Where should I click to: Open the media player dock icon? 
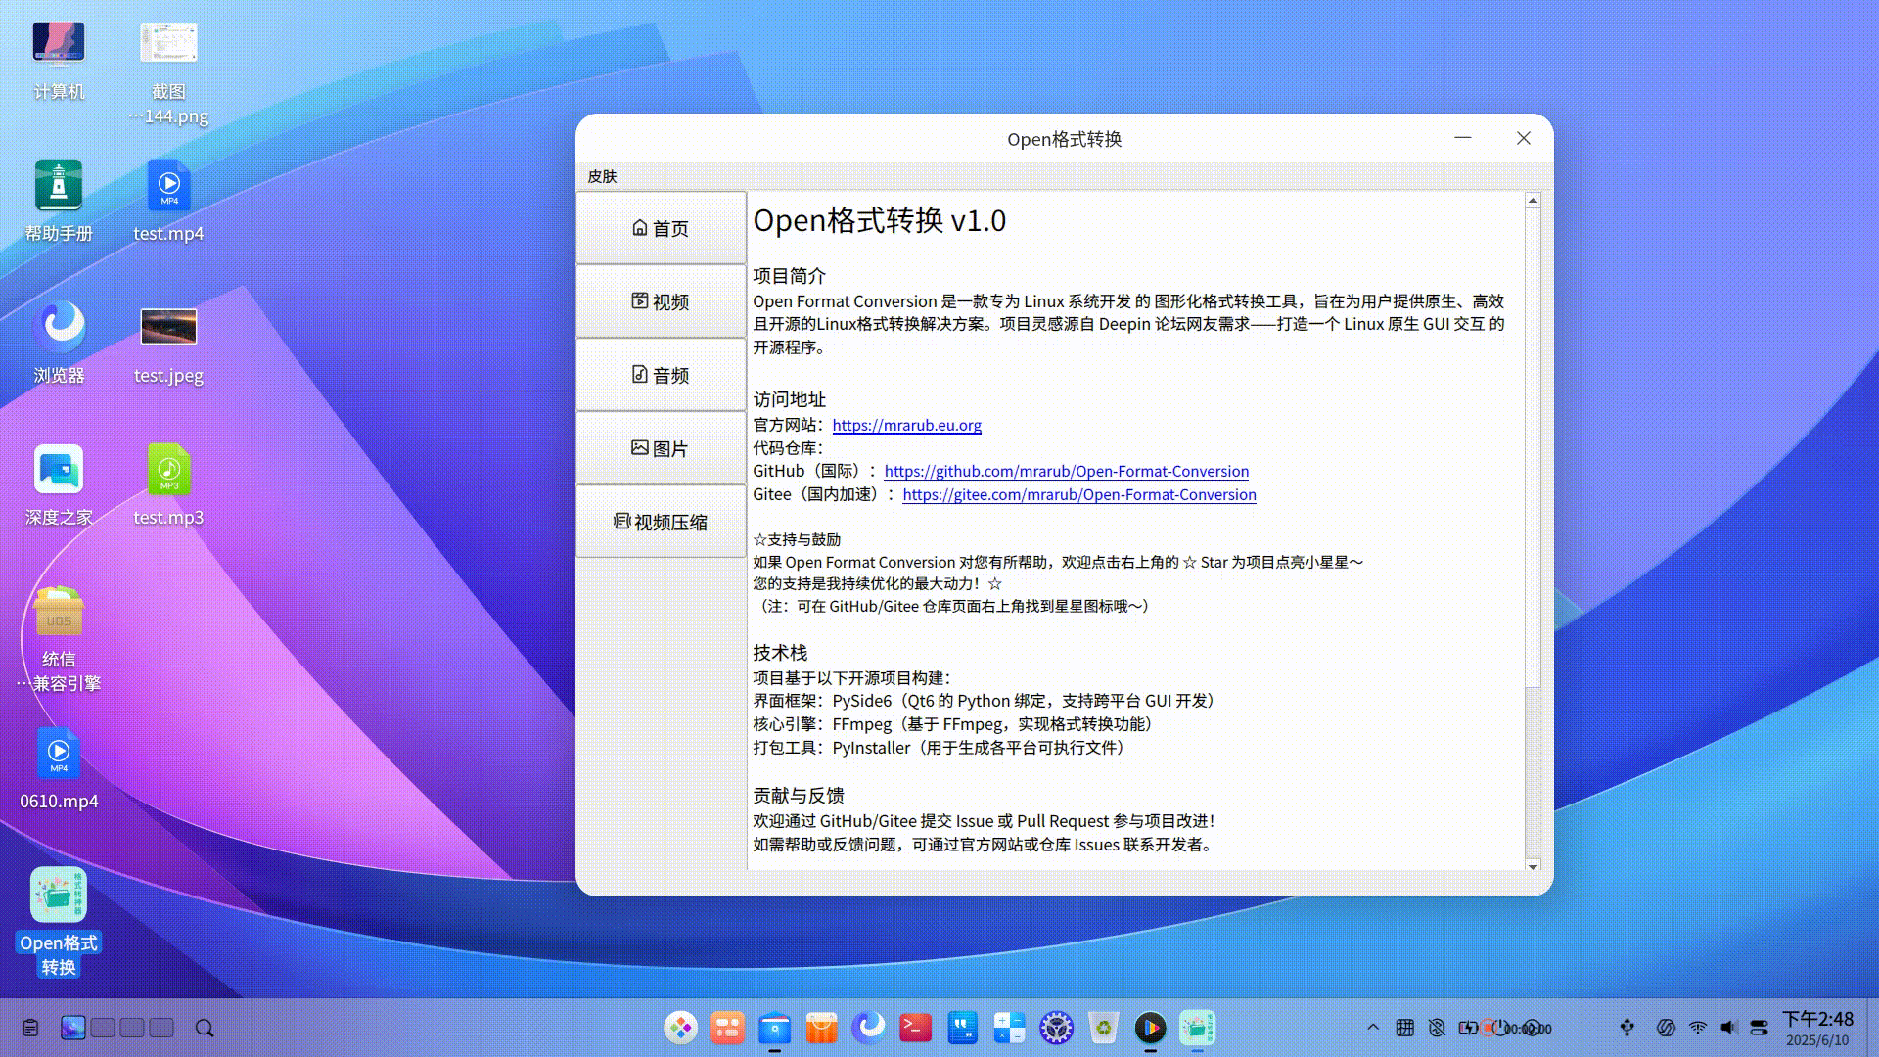(1150, 1028)
